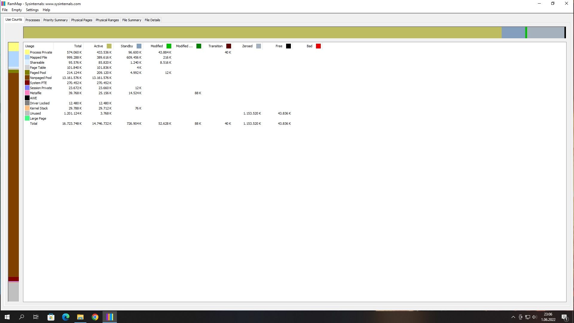This screenshot has width=574, height=323.
Task: Click the Total column header
Action: [78, 46]
